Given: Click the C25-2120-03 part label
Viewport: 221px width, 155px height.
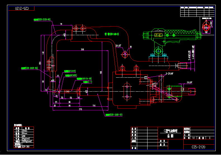Looking at the screenshot, I should (114, 115).
